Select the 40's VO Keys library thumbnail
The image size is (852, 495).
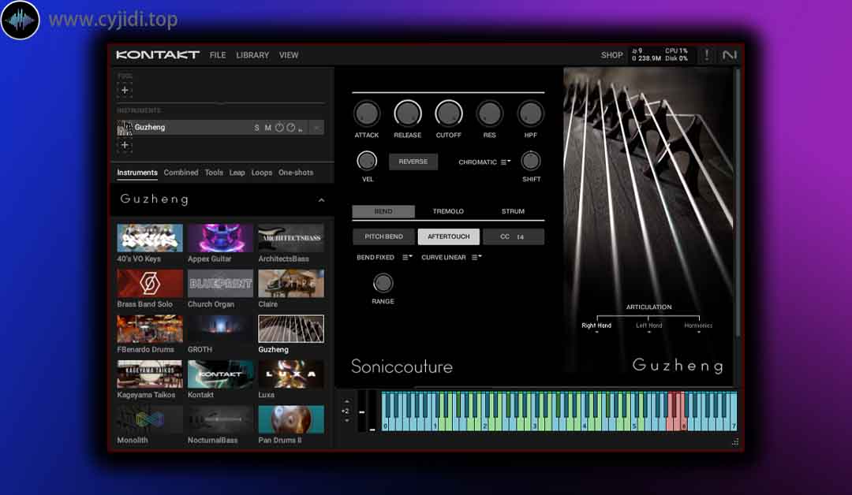coord(150,238)
